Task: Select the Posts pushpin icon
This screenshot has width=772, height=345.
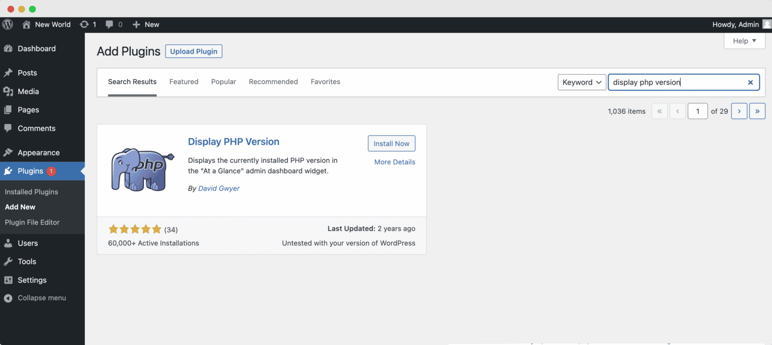Action: coord(9,73)
